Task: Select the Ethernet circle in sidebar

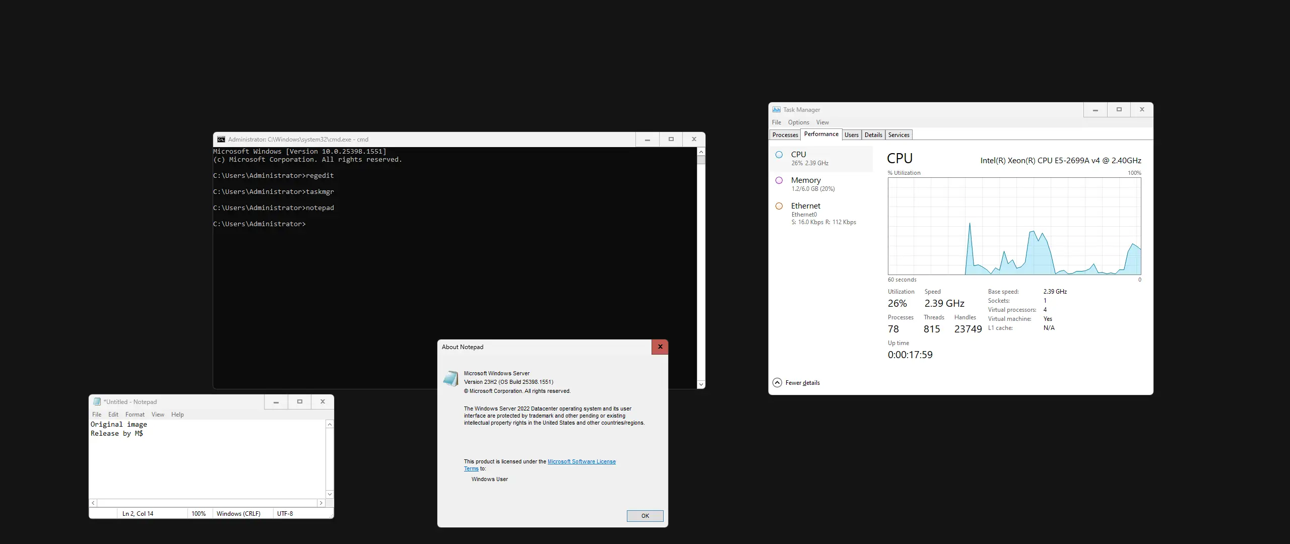Action: point(779,206)
